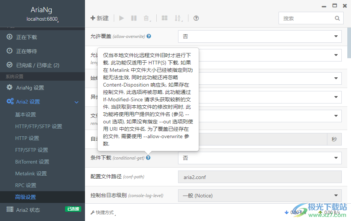Screen dimensions: 351x221
Task: Click the magnifier search icon
Action: click(337, 18)
